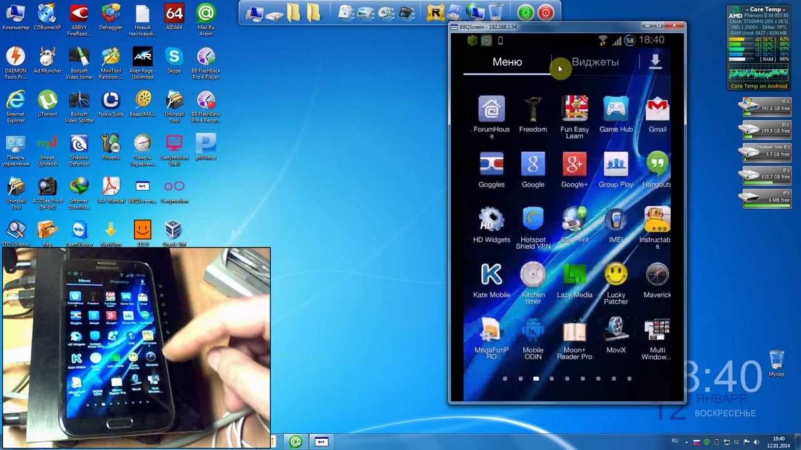
Task: Open the taskbar clock showing 18:40
Action: [778, 442]
